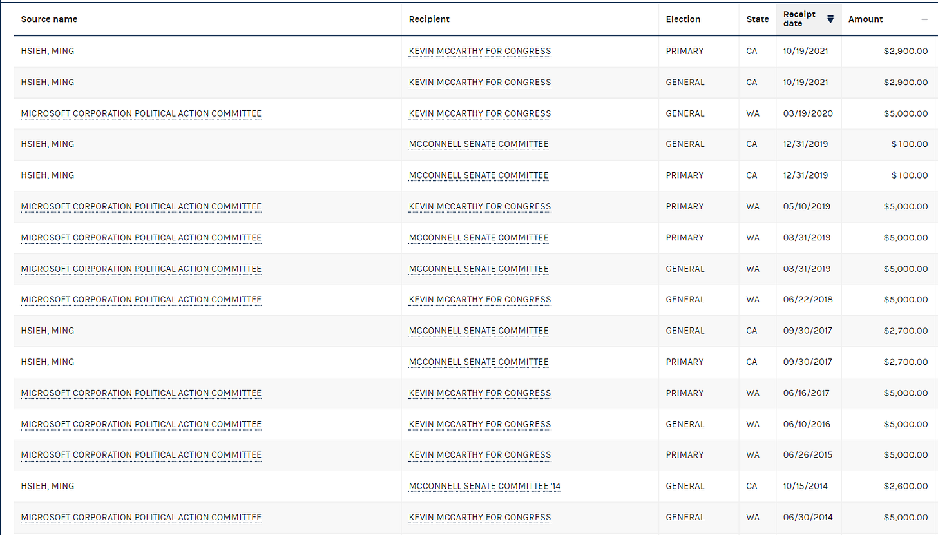Open the McConnell Senate Committee '14 link

(x=484, y=486)
